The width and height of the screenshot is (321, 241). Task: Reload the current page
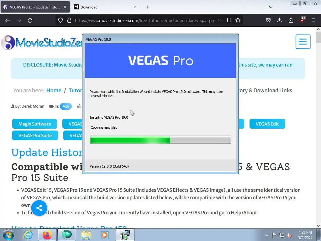point(30,20)
